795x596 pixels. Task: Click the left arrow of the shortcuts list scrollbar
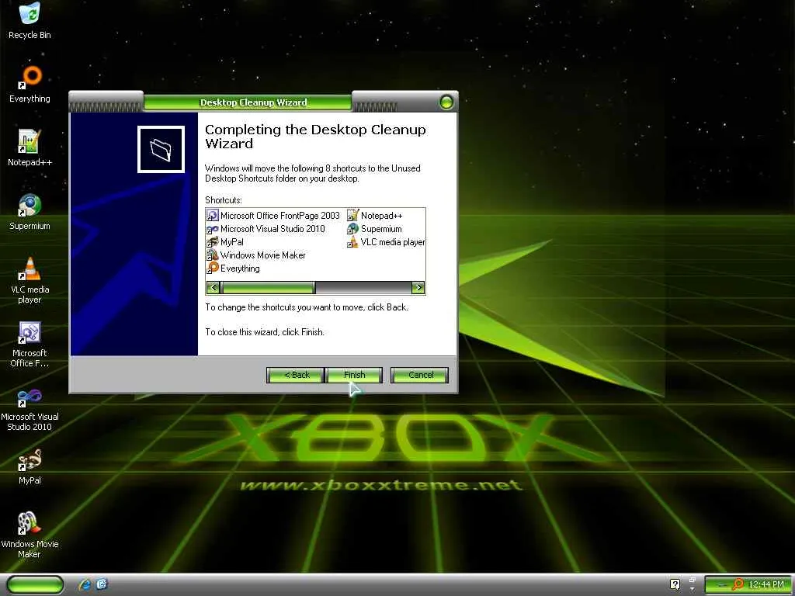(213, 288)
